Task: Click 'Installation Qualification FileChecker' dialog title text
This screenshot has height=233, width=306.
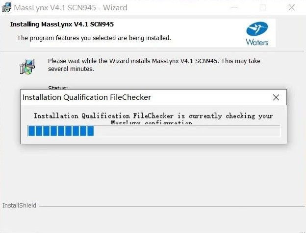Action: (87, 97)
